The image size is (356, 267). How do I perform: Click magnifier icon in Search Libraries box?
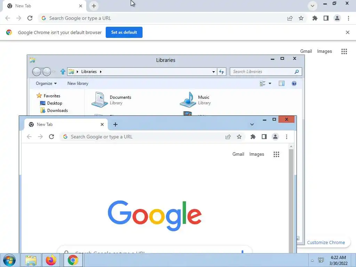(297, 72)
